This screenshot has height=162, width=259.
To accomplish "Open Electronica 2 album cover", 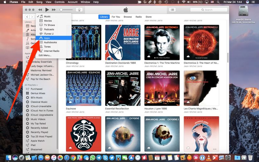I will coord(201,42).
